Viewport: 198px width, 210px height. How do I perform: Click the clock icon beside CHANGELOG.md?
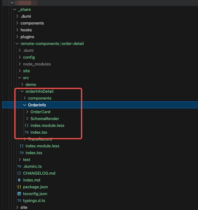pos(19,173)
